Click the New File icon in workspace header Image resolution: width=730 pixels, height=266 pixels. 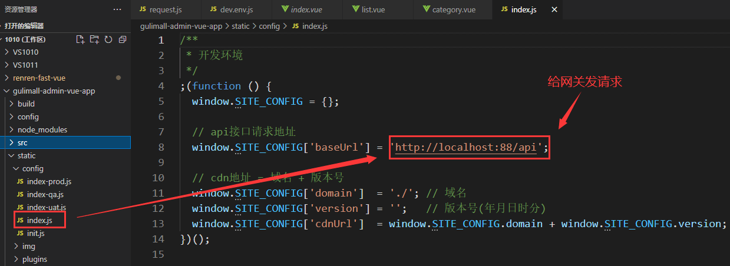81,39
